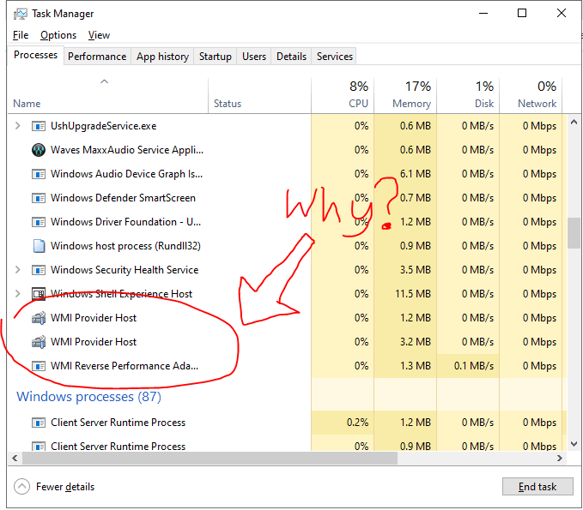Click the Rundll32 host process icon
The height and width of the screenshot is (510, 583).
[39, 246]
